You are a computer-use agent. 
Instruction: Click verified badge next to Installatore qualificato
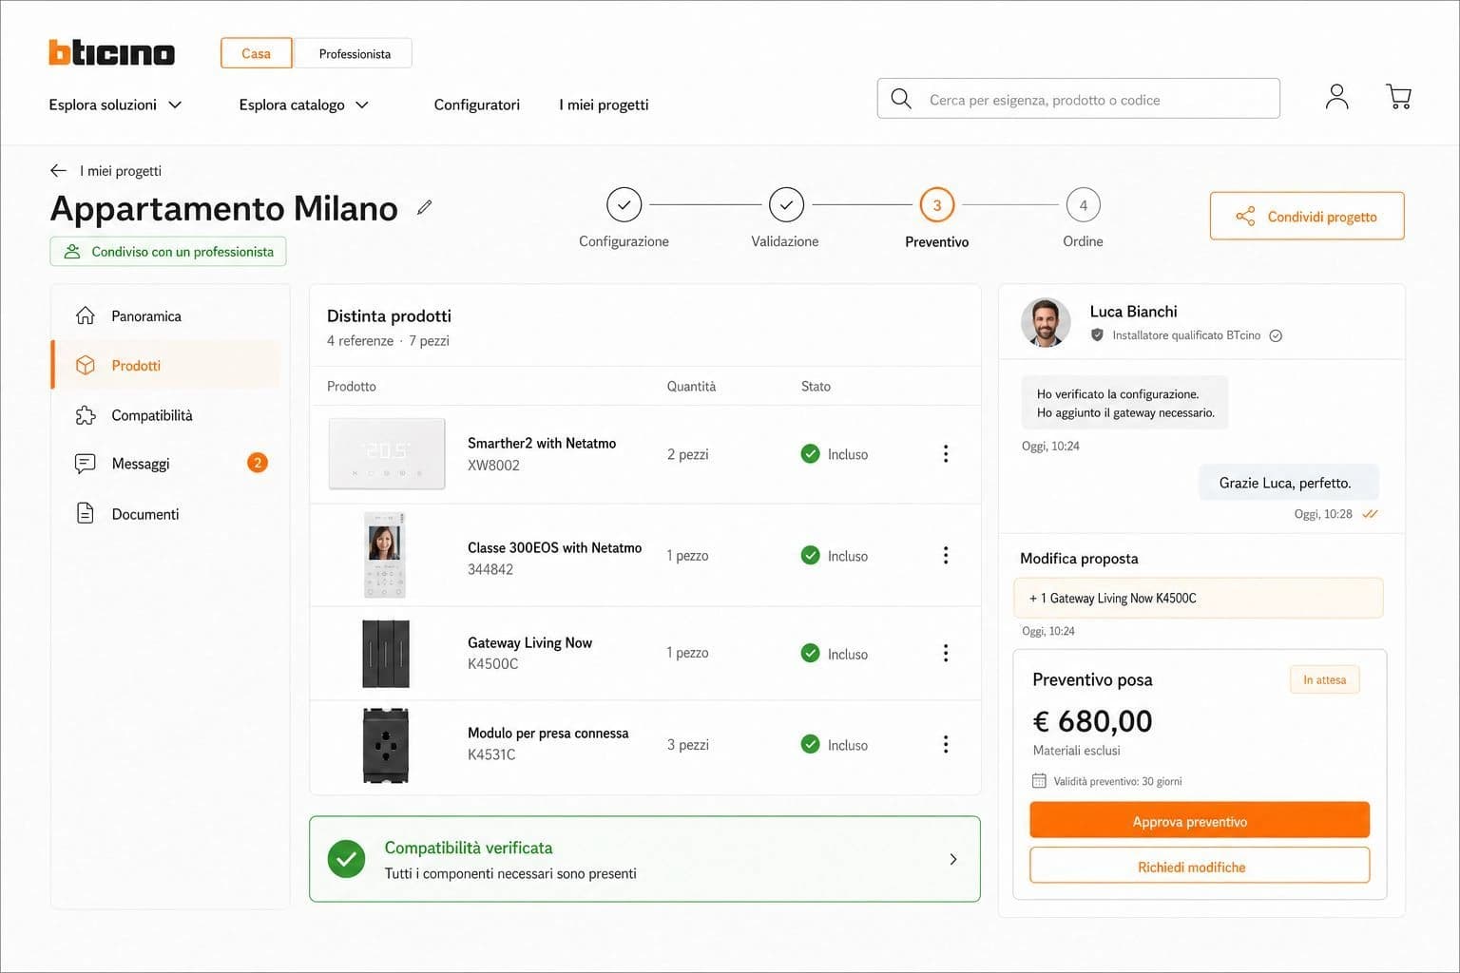(x=1276, y=335)
